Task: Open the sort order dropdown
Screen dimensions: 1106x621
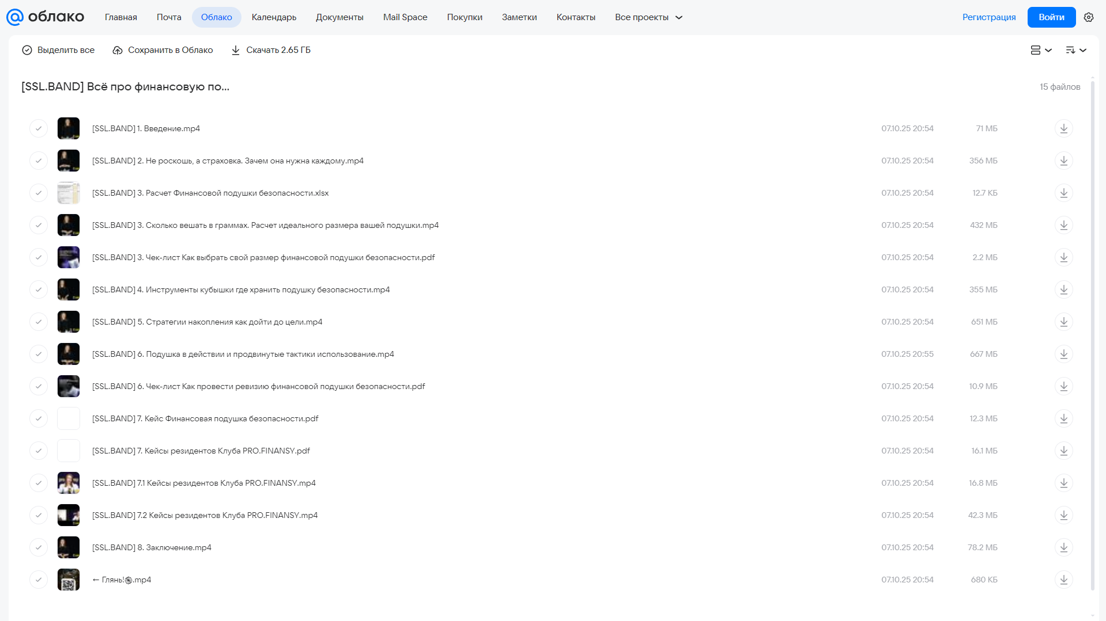Action: [x=1076, y=50]
